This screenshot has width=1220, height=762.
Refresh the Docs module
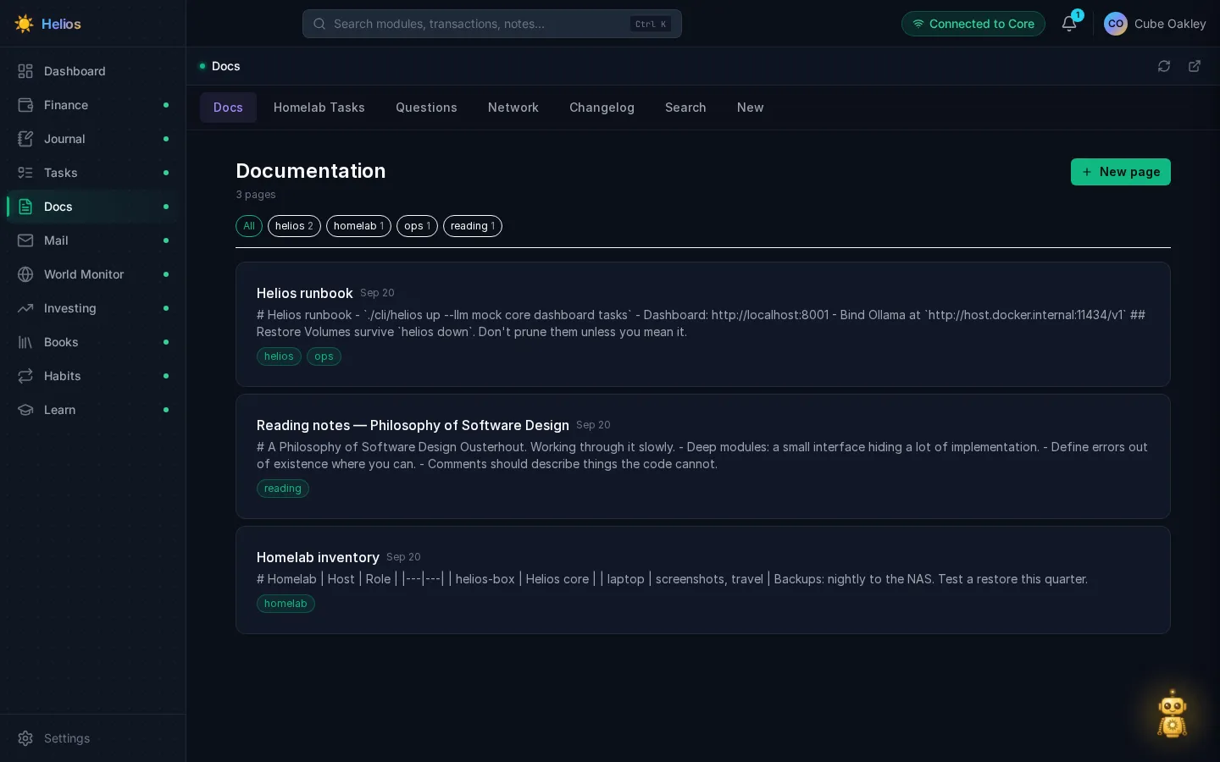1164,66
